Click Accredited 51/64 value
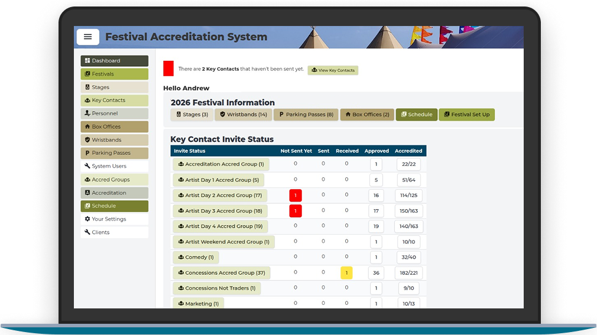The width and height of the screenshot is (597, 335). click(x=408, y=180)
